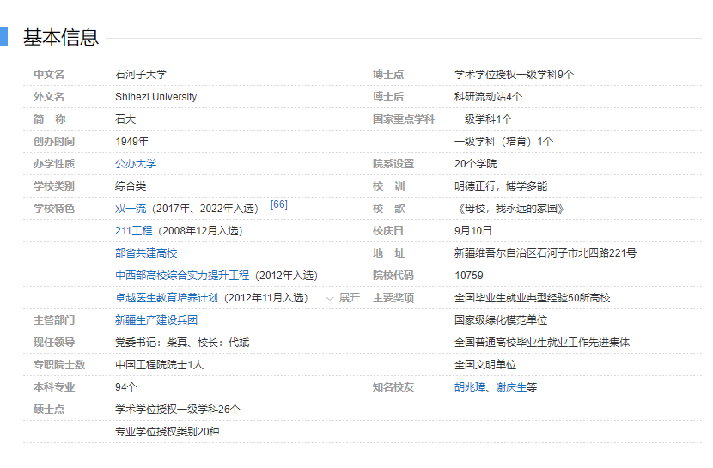Image resolution: width=713 pixels, height=468 pixels.
Task: Open alumnus 胡兆璋 link
Action: click(x=470, y=387)
